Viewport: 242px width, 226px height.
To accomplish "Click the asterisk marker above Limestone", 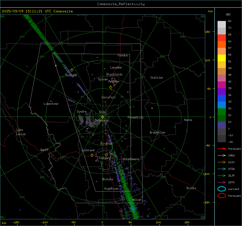I will tap(51, 101).
